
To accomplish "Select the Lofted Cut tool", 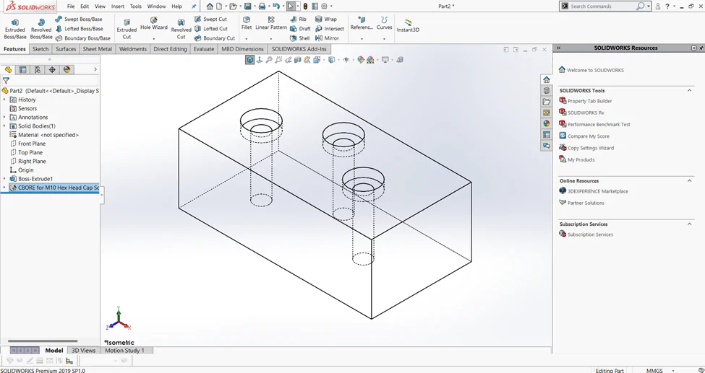I will pos(211,29).
